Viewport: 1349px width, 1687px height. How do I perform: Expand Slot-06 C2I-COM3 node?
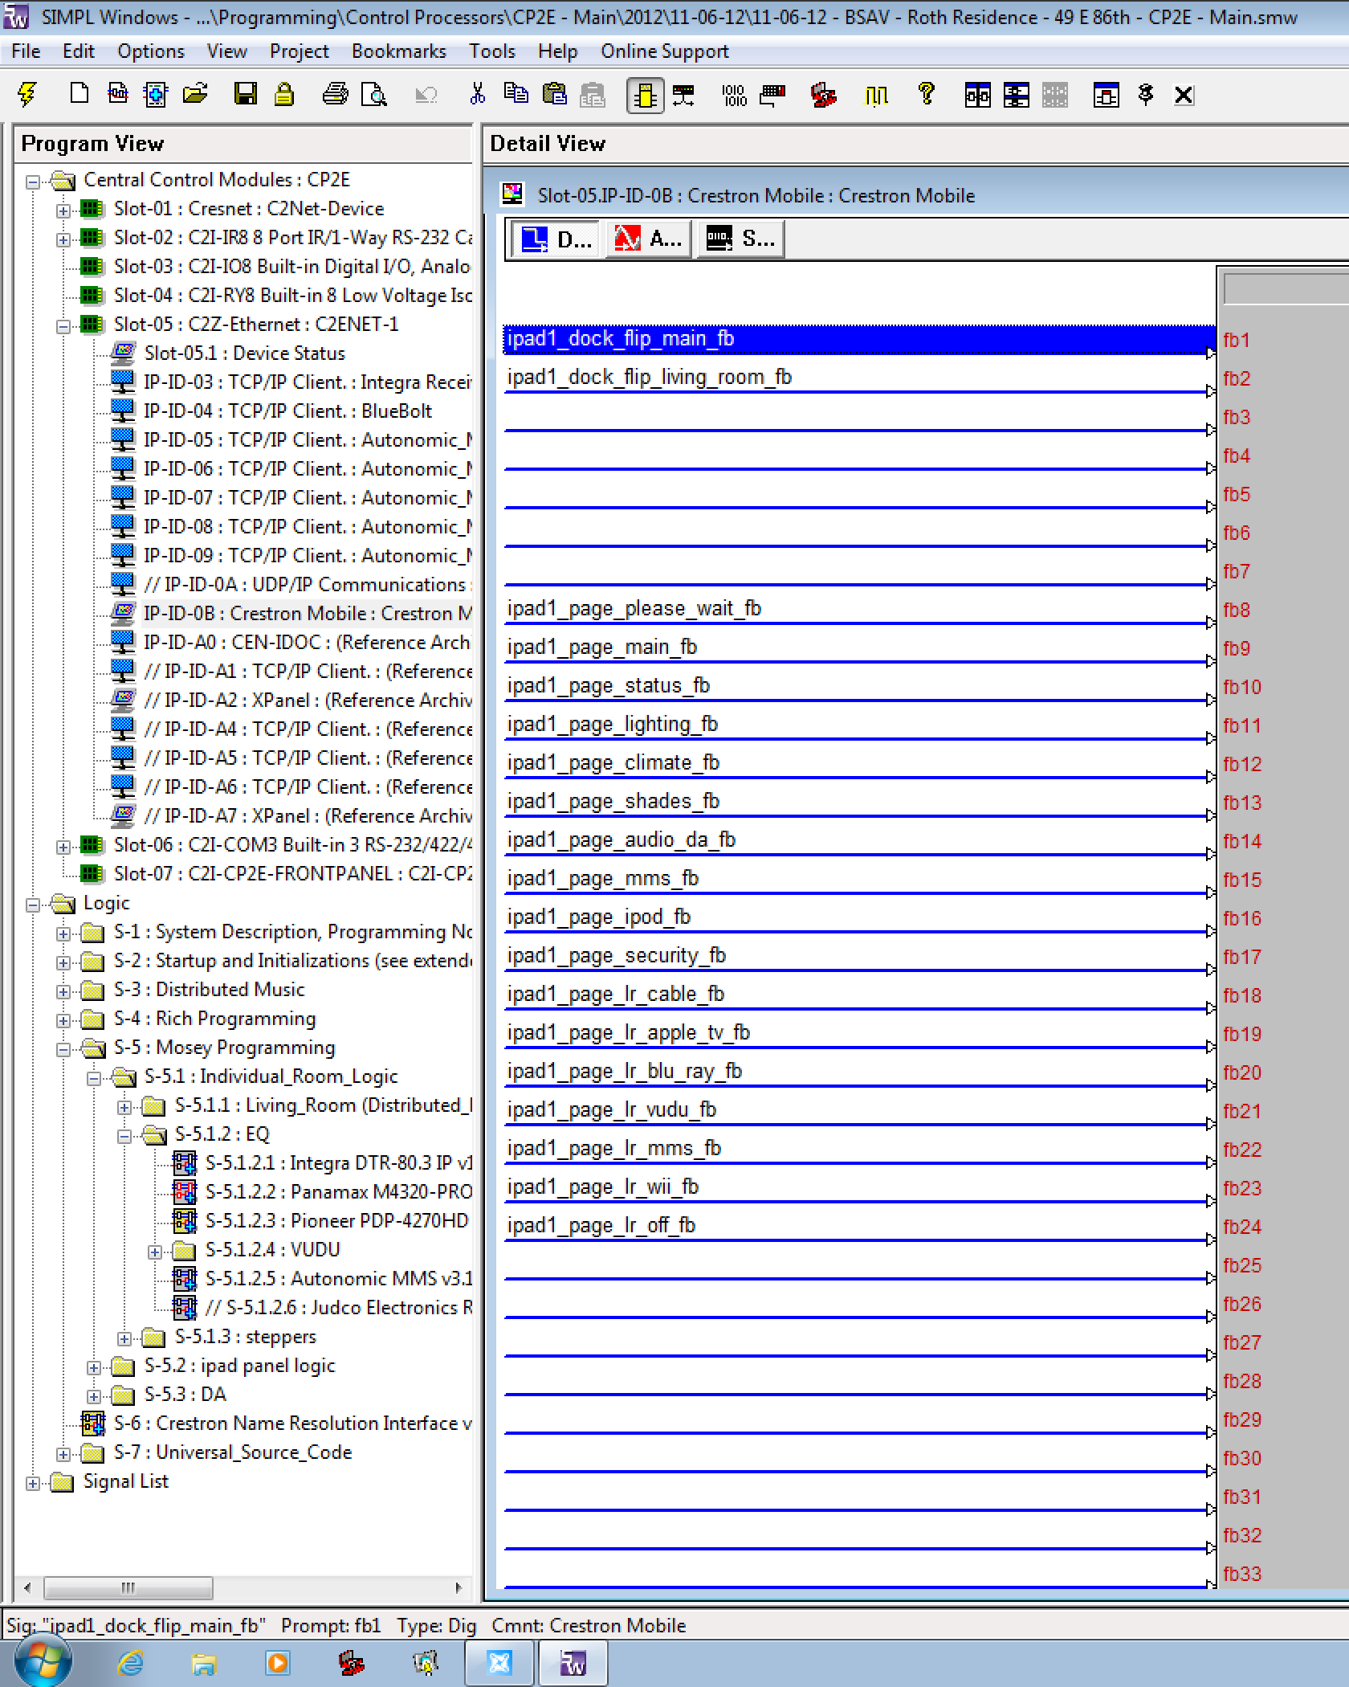tap(63, 847)
